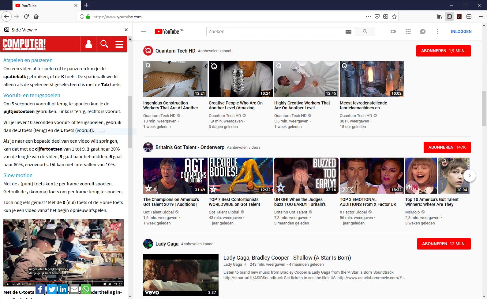Open the Computer Totaal hamburger menu
Screen dimensions: 487x299
(119, 44)
